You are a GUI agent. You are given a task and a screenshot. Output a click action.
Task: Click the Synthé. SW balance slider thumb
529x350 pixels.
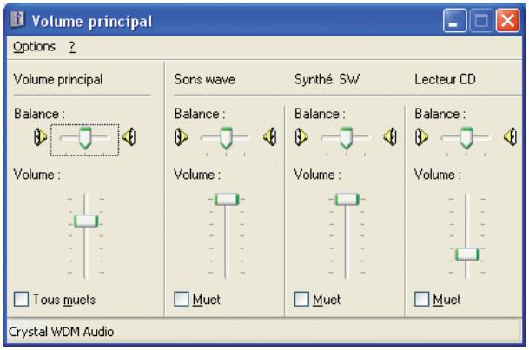pyautogui.click(x=346, y=138)
